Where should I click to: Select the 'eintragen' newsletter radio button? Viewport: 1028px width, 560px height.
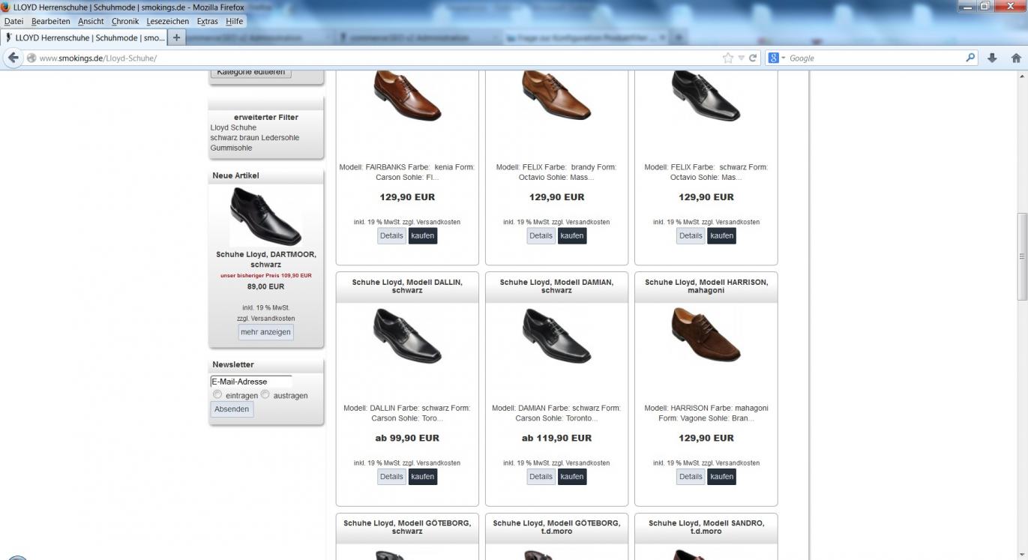tap(217, 394)
